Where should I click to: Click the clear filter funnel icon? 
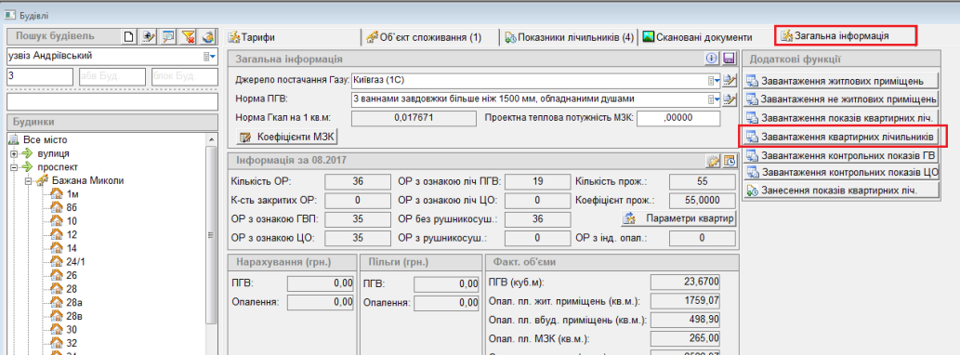point(188,37)
